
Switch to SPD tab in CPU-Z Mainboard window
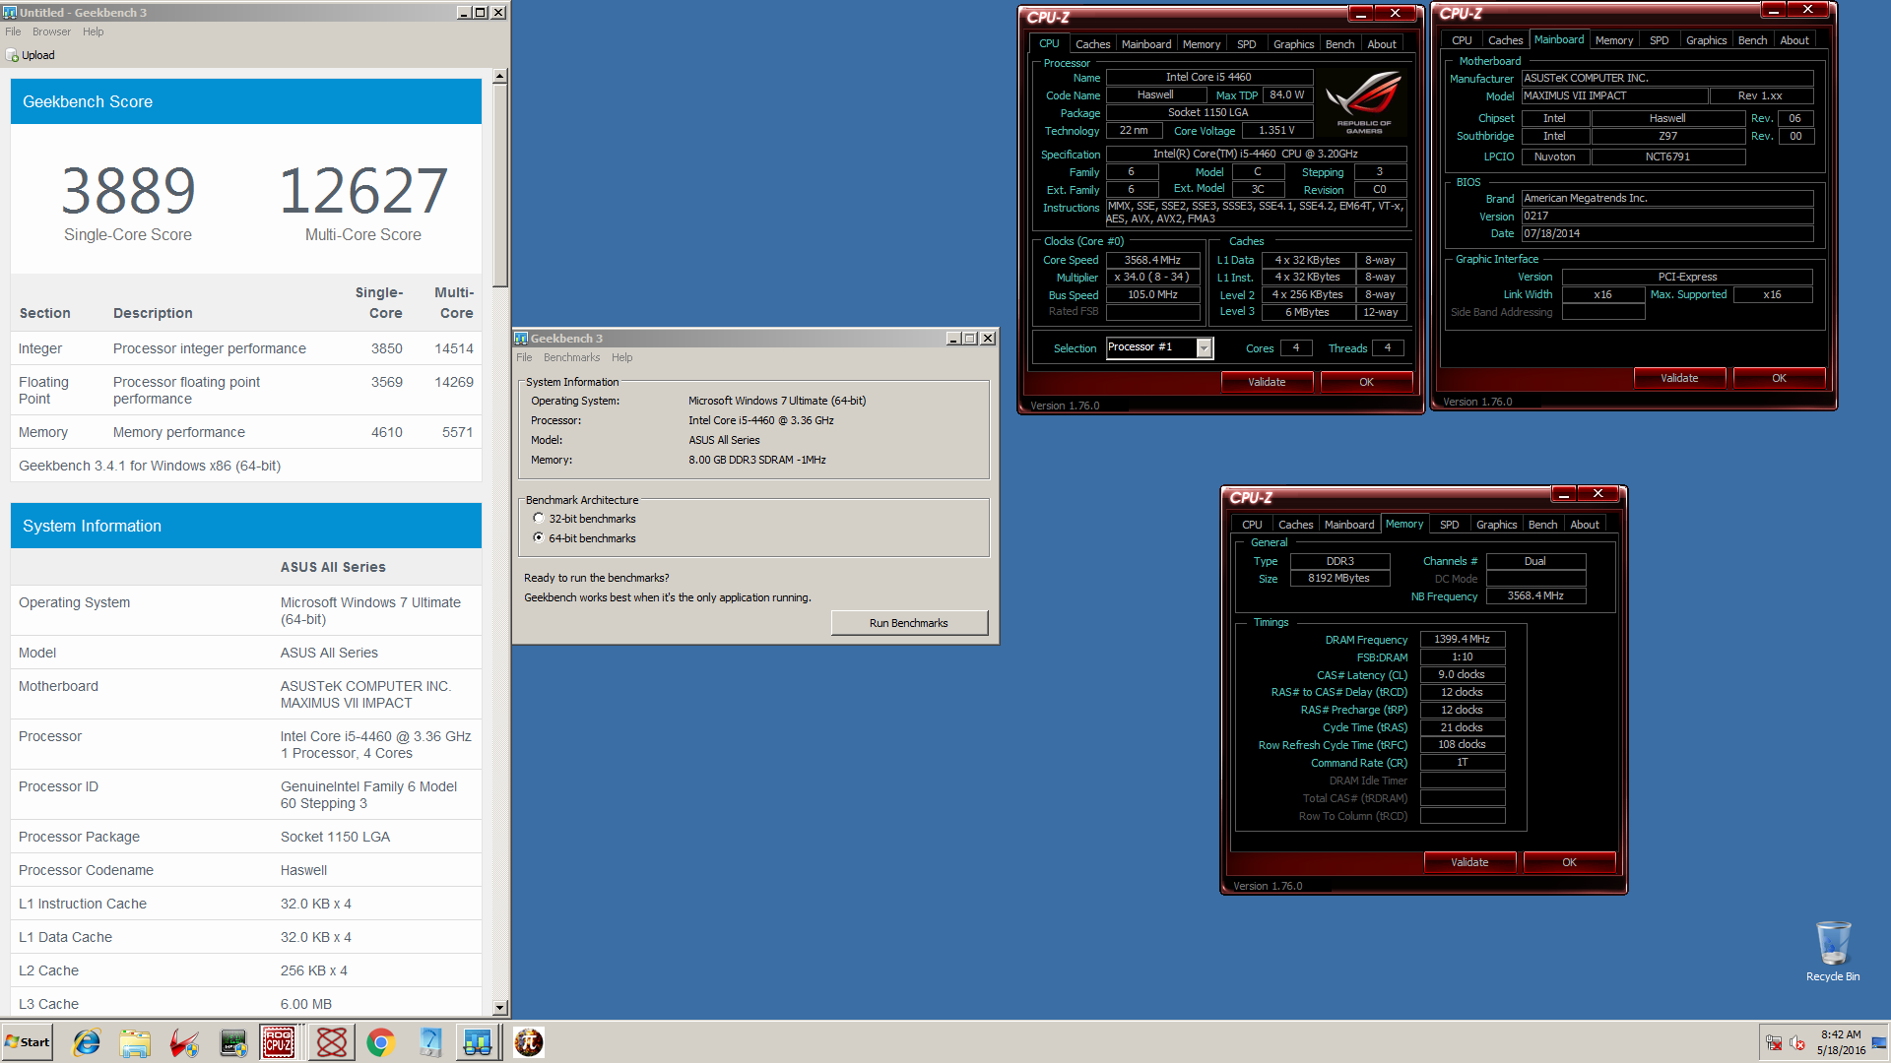point(1660,40)
